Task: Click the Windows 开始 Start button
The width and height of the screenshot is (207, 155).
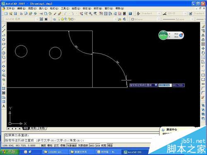Action: [x=10, y=152]
